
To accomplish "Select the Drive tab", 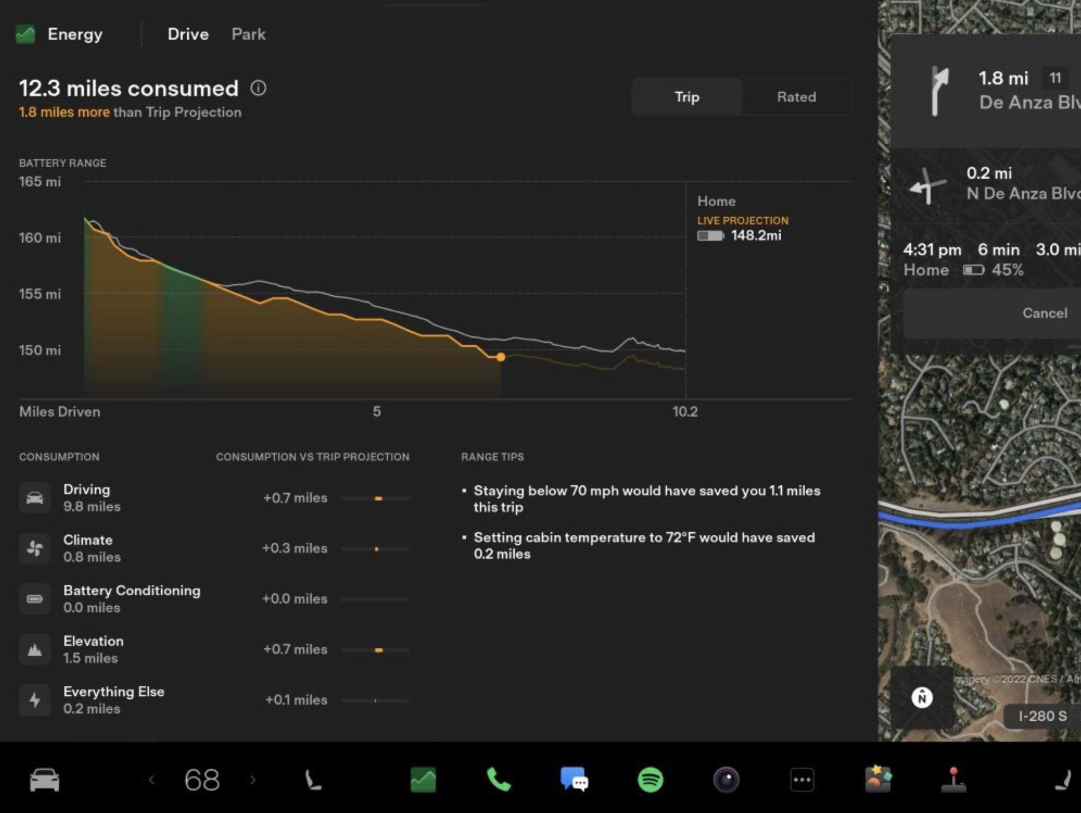I will coord(188,34).
